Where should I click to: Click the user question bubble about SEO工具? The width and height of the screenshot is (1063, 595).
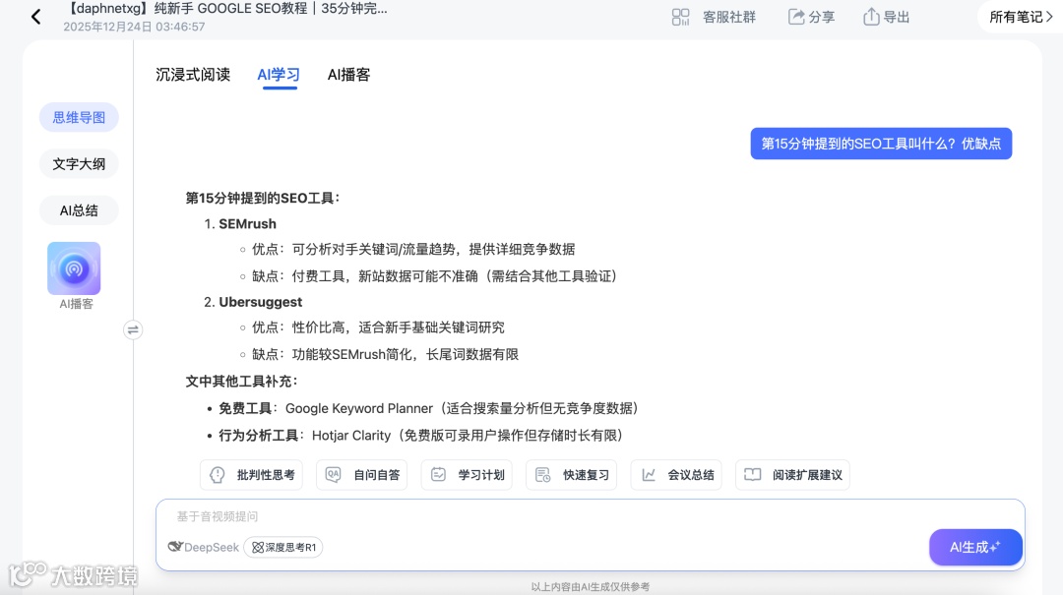click(x=881, y=144)
